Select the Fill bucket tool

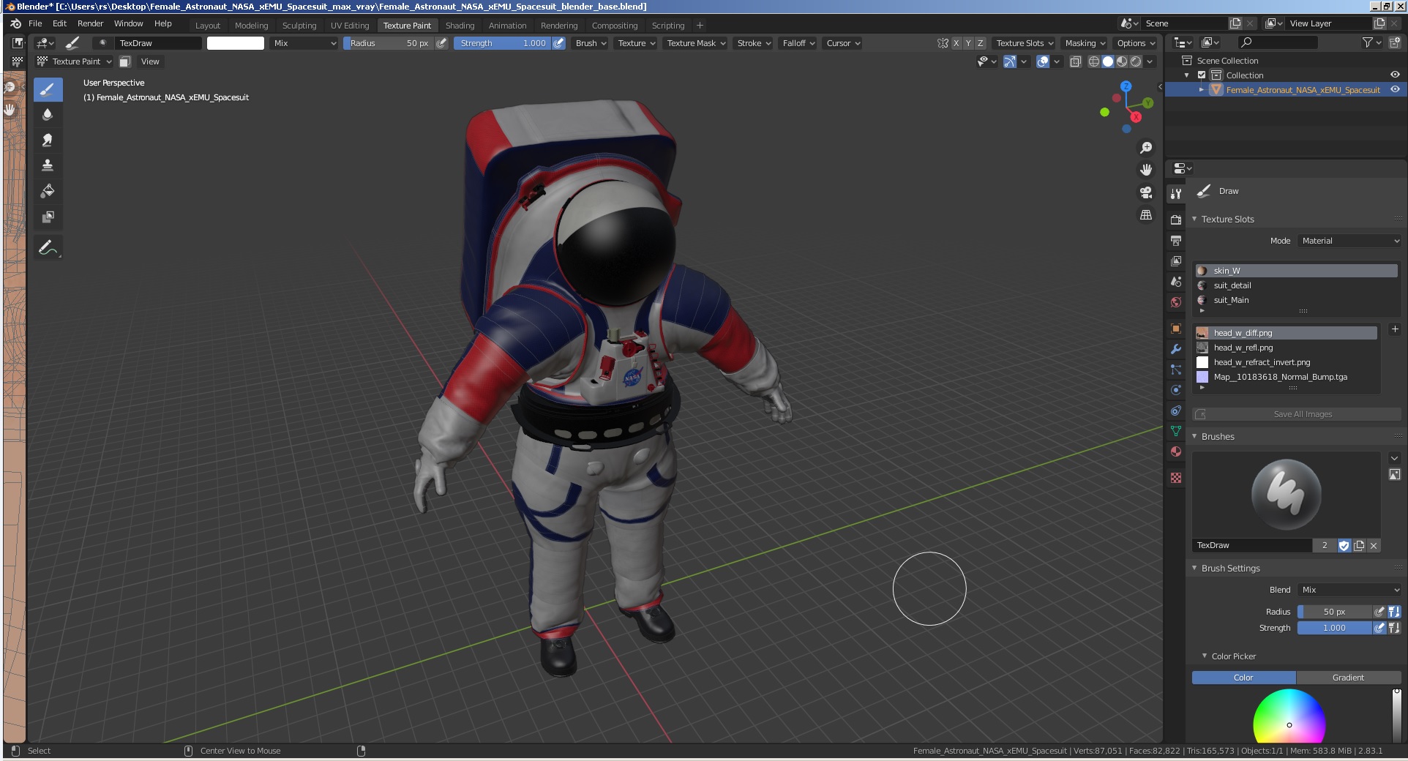coord(48,191)
